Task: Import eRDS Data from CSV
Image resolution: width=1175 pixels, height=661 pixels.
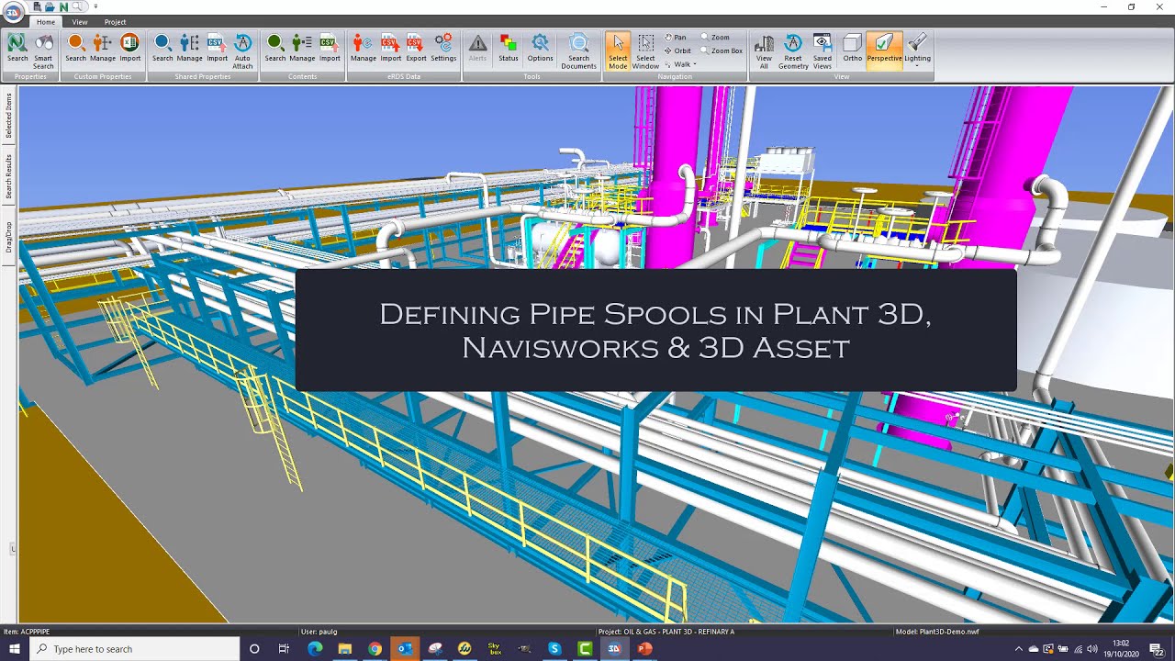Action: [391, 50]
